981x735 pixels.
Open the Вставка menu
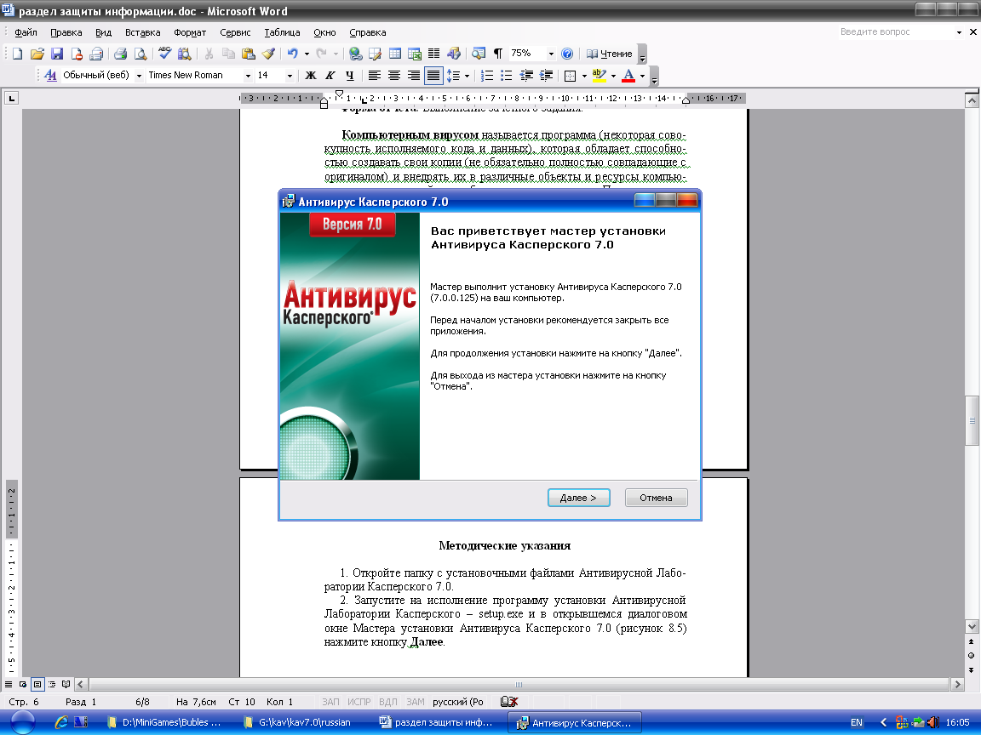(143, 32)
